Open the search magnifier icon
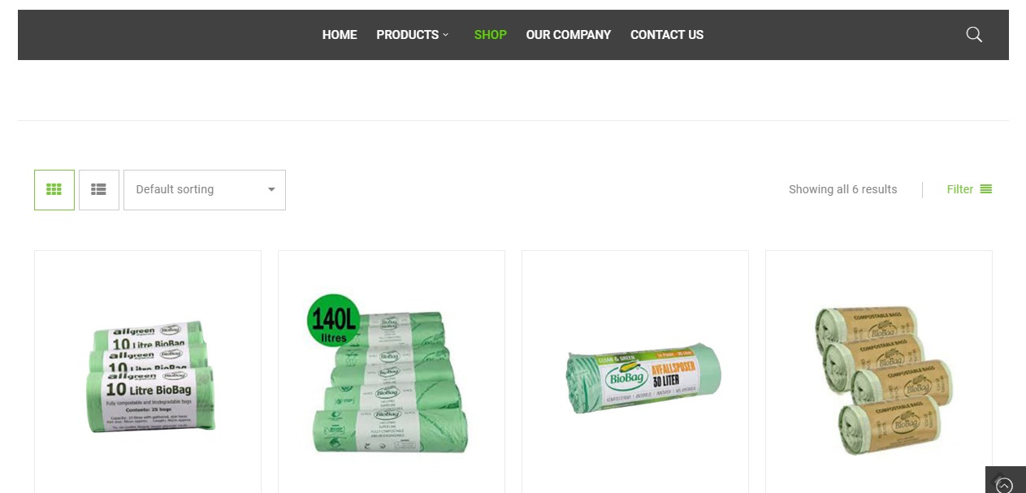Viewport: 1026px width, 493px height. tap(974, 34)
